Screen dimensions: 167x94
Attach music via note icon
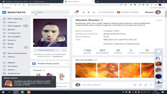point(146,85)
